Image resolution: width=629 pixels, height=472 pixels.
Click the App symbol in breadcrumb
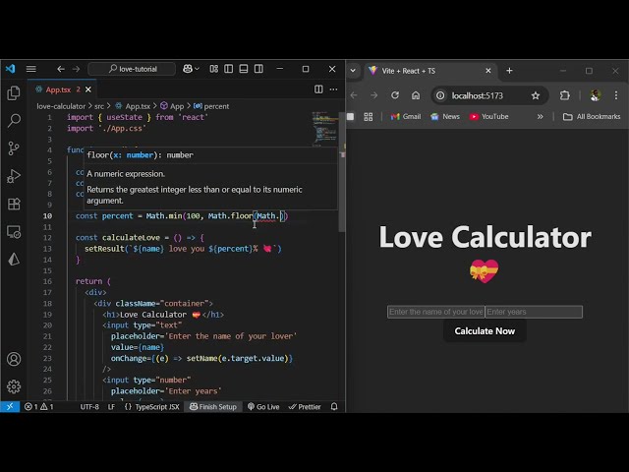172,106
